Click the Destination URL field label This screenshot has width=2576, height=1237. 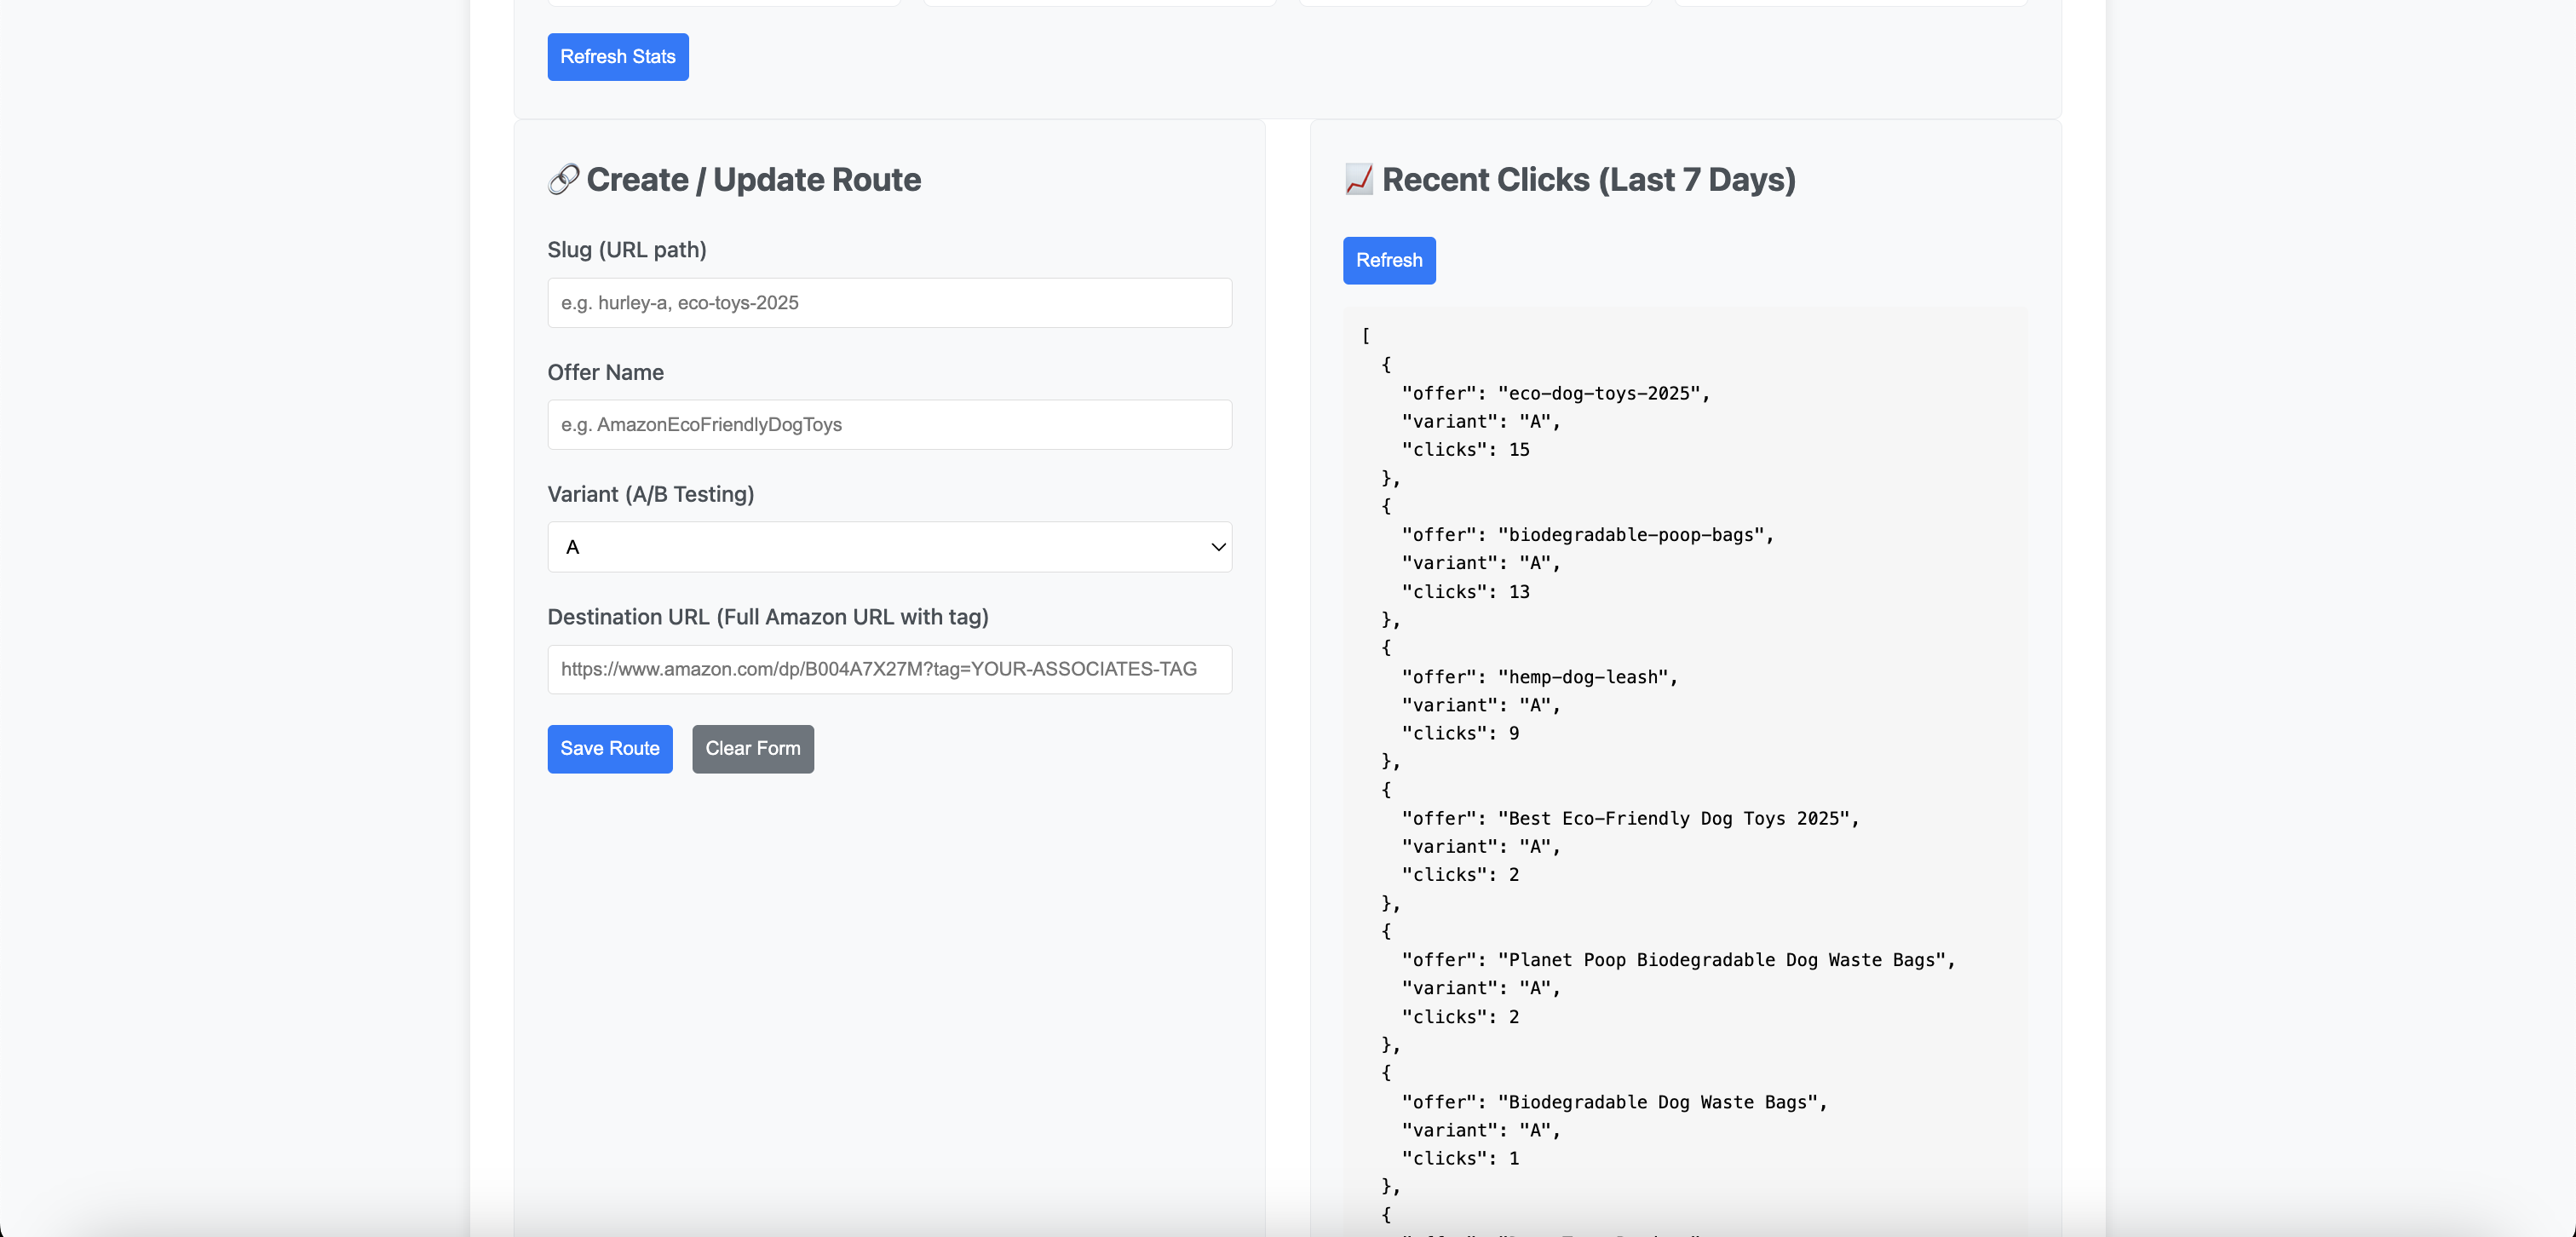point(767,616)
